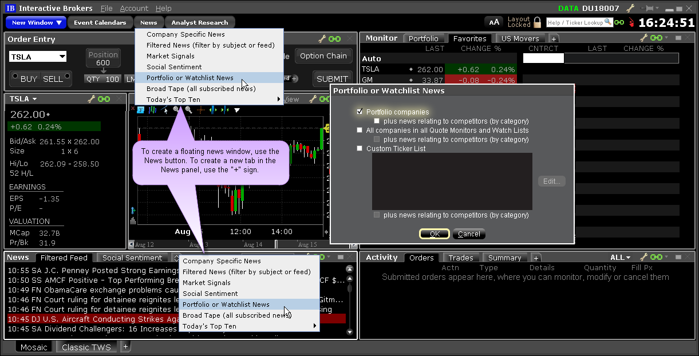699x356 pixels.
Task: Open the Trades tab in Activity
Action: (x=461, y=258)
